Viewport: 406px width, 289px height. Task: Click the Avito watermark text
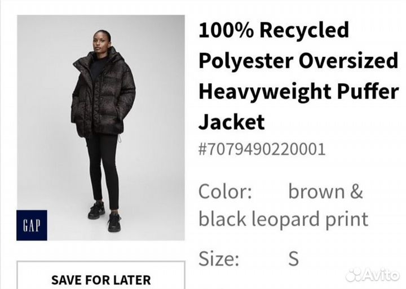(x=381, y=275)
